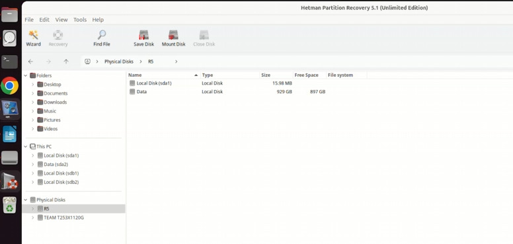Viewport: 513px width, 244px height.
Task: Open Google Chrome from the dock
Action: (9, 86)
